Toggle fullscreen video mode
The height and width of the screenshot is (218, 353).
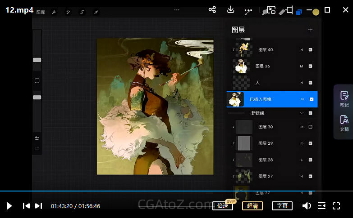[x=336, y=206]
